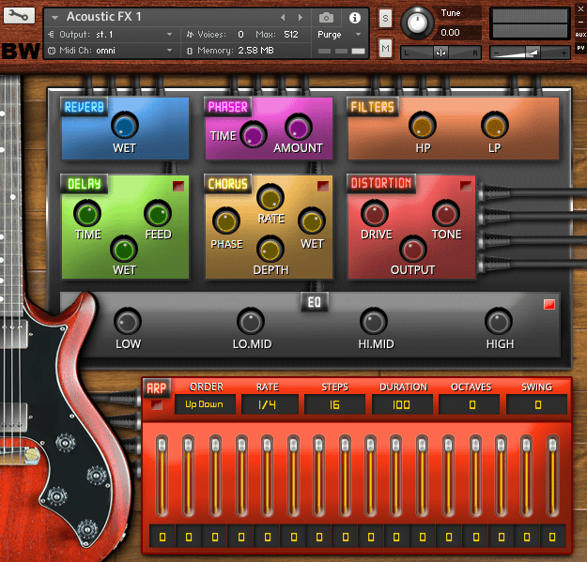Click the Chorus Rate knob

(270, 198)
